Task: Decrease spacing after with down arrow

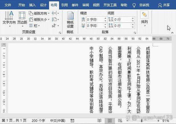Action: (133, 27)
